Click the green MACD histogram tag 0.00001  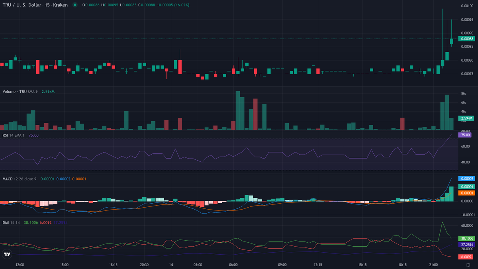coord(466,187)
